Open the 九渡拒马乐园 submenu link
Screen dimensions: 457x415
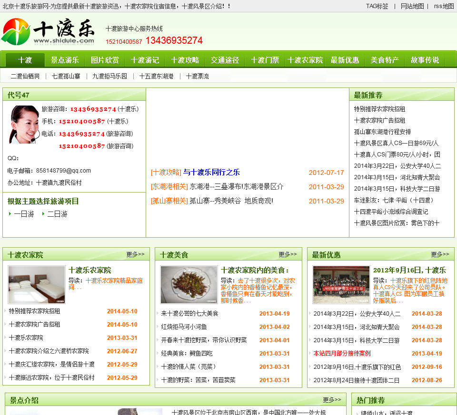(109, 76)
